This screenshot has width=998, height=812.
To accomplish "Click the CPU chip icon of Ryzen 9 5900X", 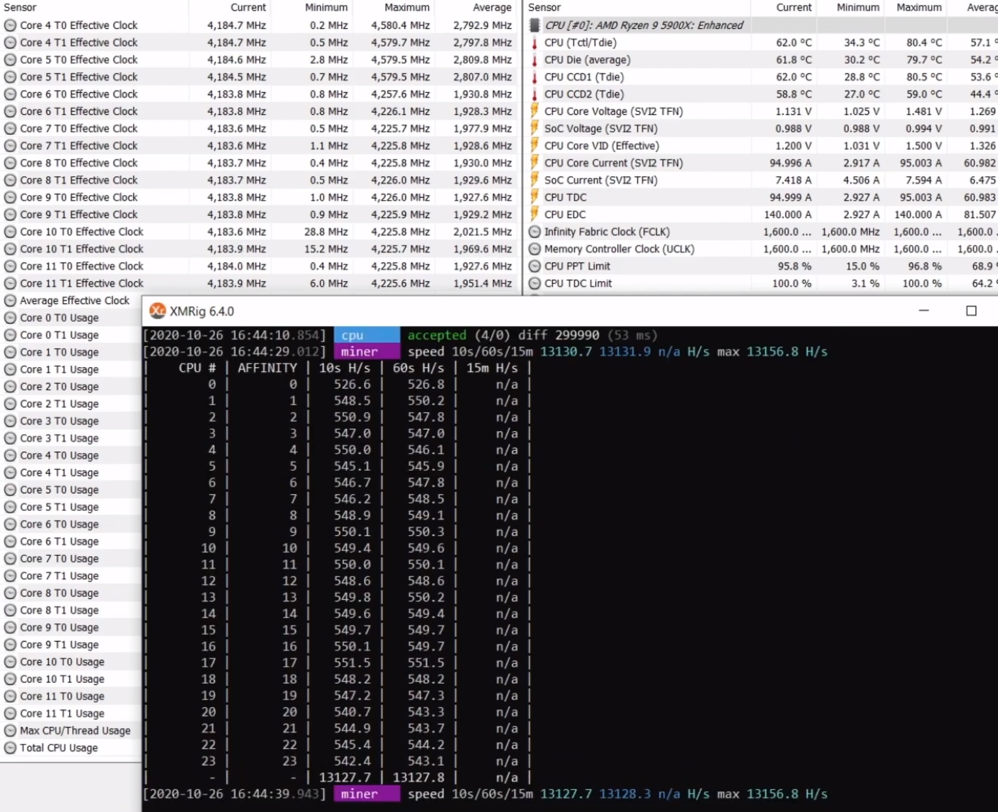I will tap(535, 25).
